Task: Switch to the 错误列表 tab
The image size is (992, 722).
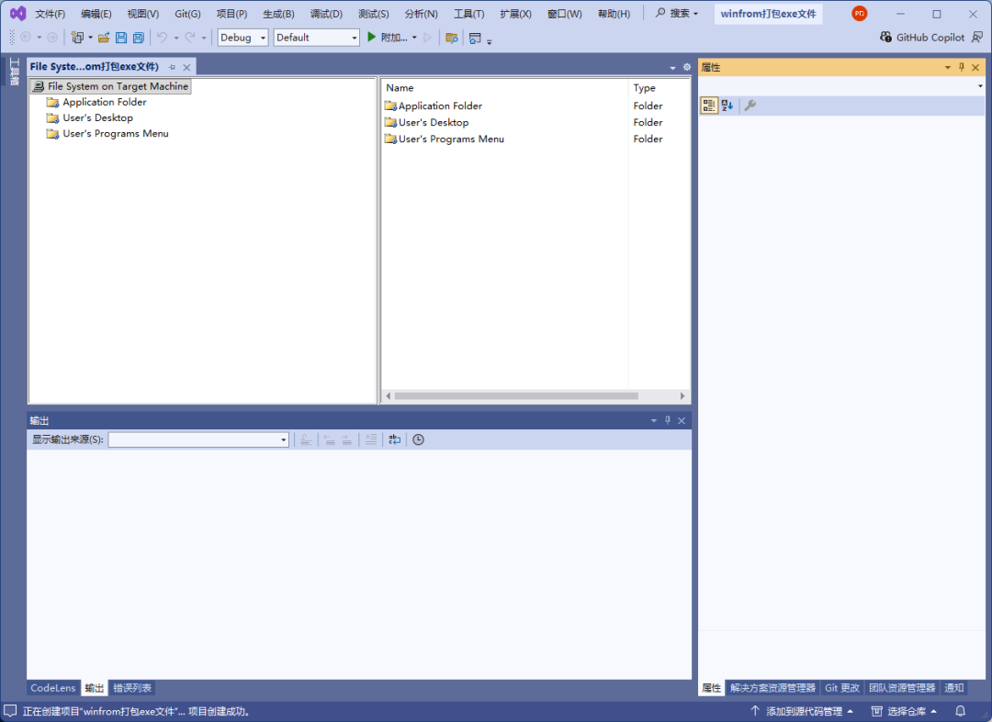Action: pos(132,688)
